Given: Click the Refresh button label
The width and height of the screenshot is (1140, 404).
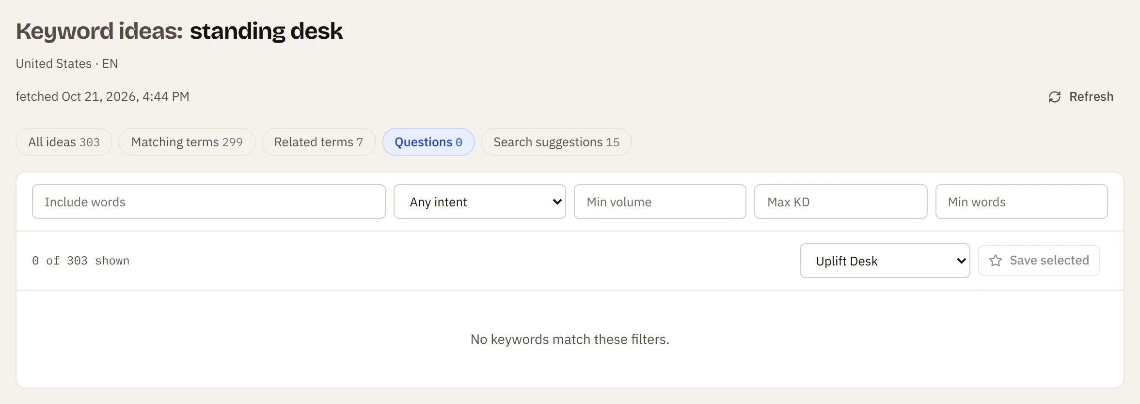Looking at the screenshot, I should click(1092, 97).
